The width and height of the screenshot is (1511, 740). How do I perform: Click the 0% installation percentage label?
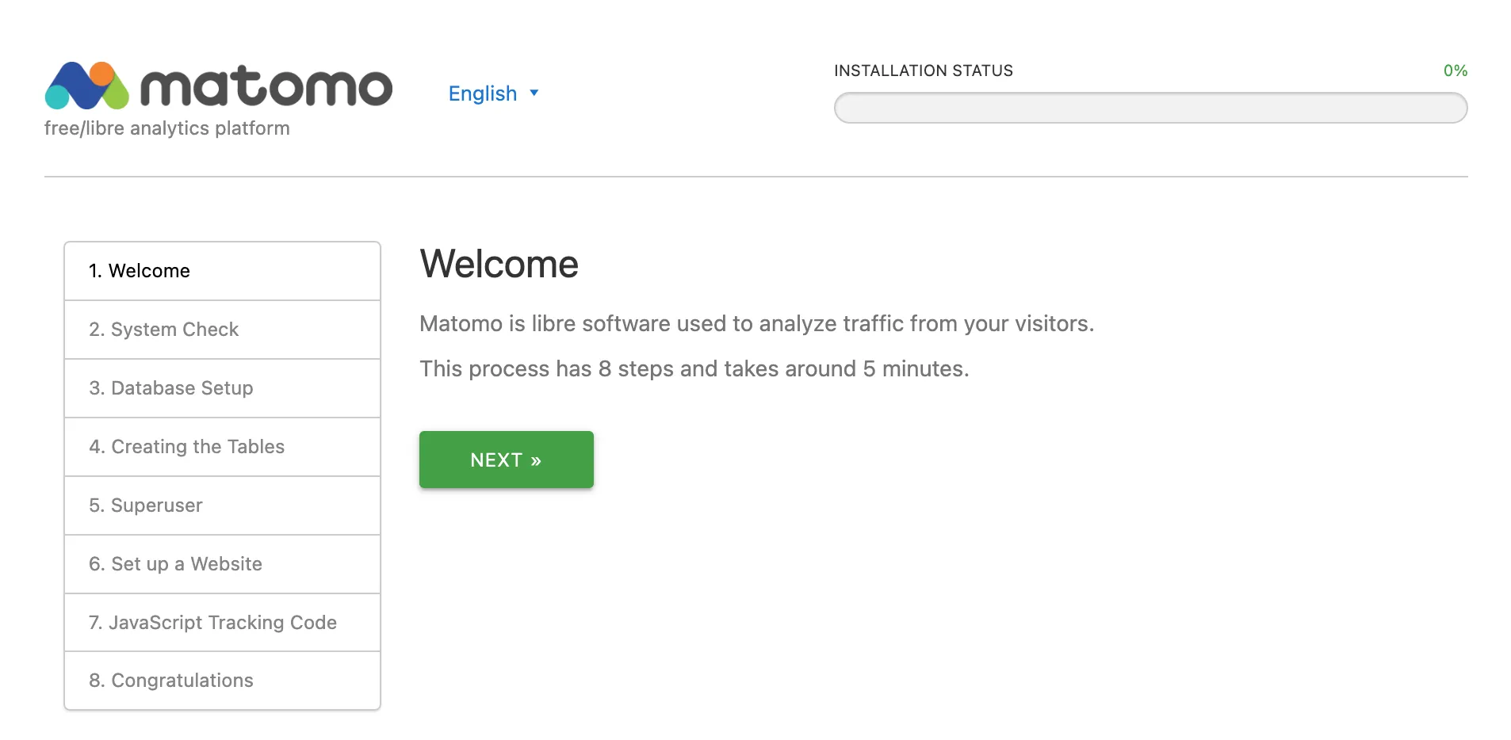click(1454, 71)
